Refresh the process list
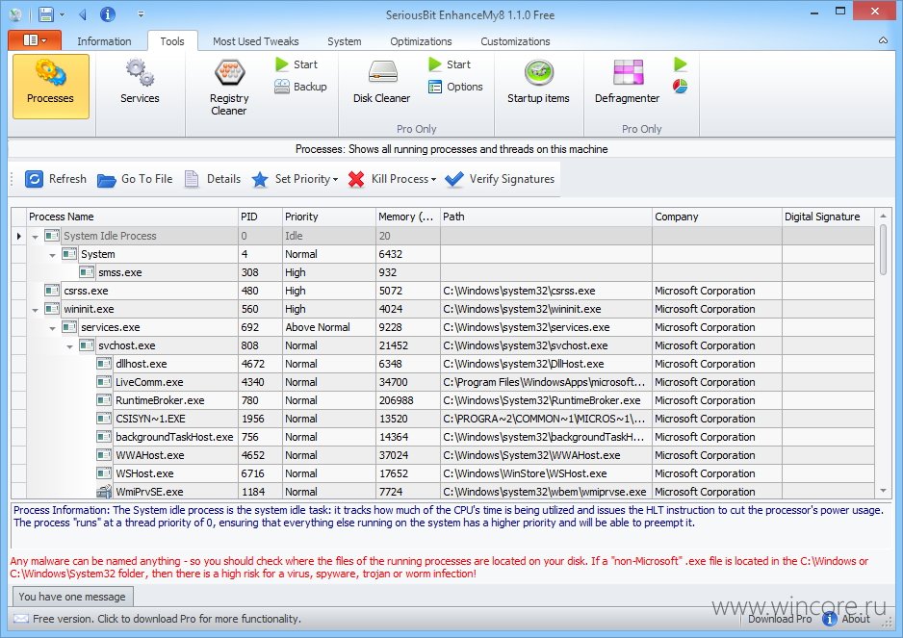This screenshot has height=638, width=903. click(56, 179)
